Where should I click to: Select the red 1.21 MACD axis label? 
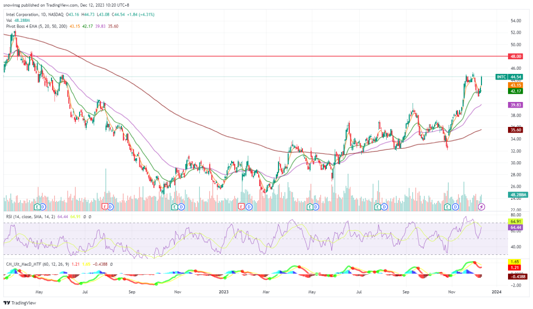(515, 267)
